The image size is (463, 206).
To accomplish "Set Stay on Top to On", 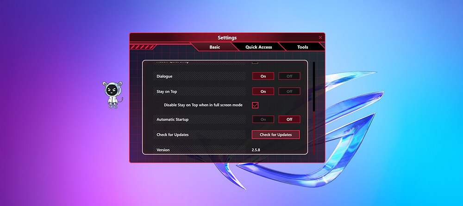I will click(x=263, y=91).
